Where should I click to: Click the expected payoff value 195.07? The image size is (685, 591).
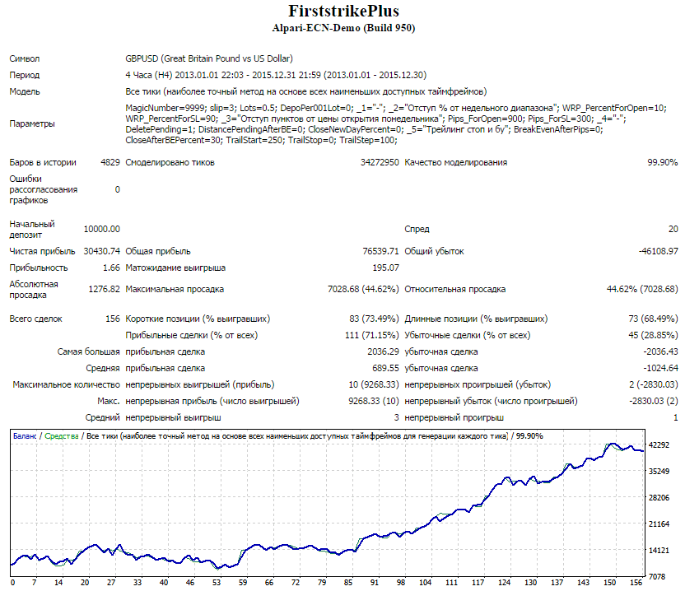tap(386, 268)
